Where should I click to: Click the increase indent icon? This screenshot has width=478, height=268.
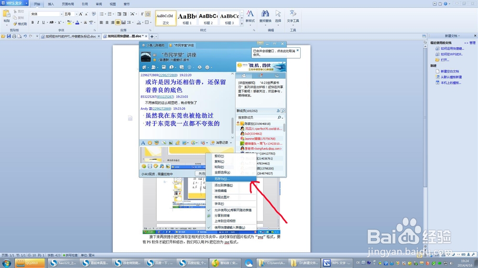point(125,14)
